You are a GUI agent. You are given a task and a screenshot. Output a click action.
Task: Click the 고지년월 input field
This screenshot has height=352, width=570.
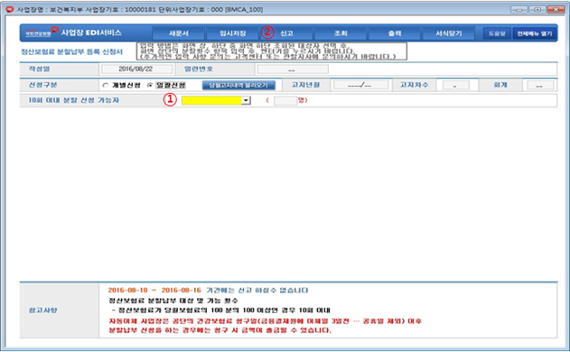[361, 85]
